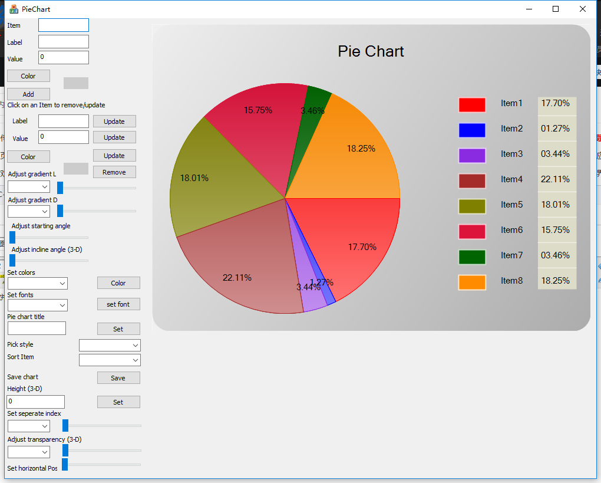Expand the Set fonts dropdown
601x483 pixels.
(38, 305)
